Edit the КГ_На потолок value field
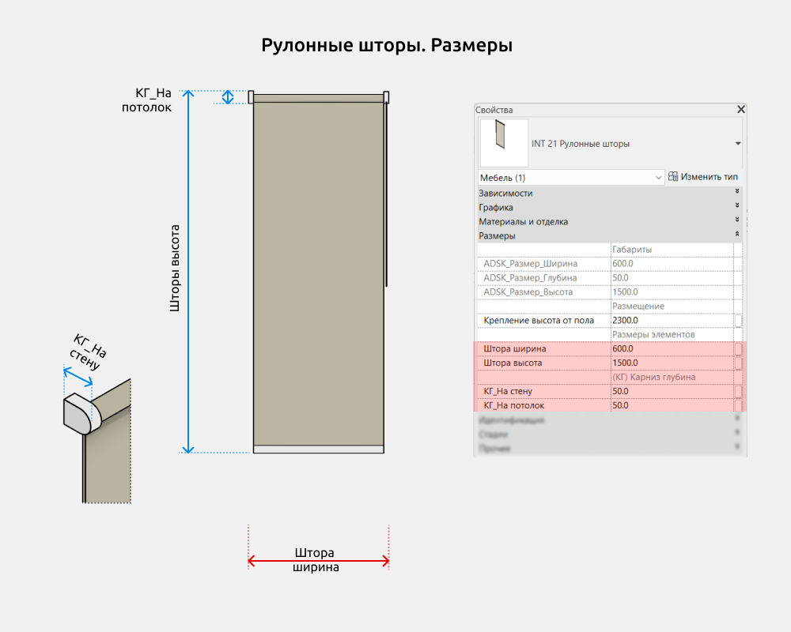The width and height of the screenshot is (791, 632). point(672,404)
